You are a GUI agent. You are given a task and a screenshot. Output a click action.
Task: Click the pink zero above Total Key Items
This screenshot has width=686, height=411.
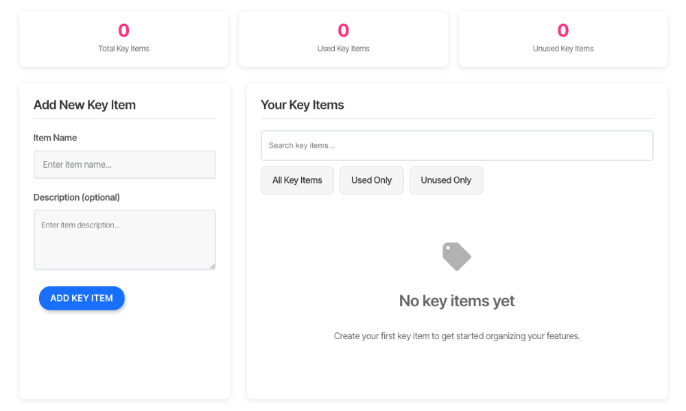(x=123, y=30)
